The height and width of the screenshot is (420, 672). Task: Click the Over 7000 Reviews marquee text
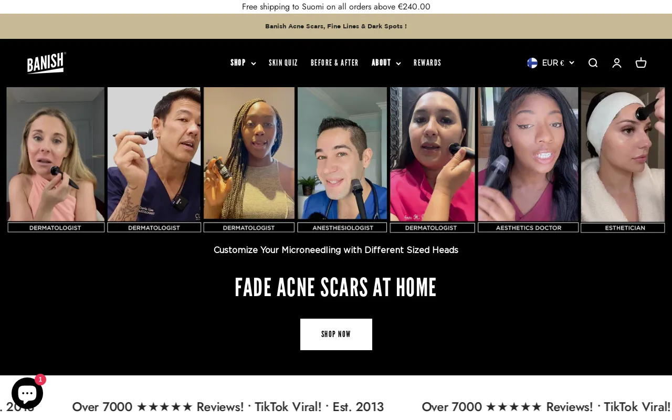click(228, 407)
